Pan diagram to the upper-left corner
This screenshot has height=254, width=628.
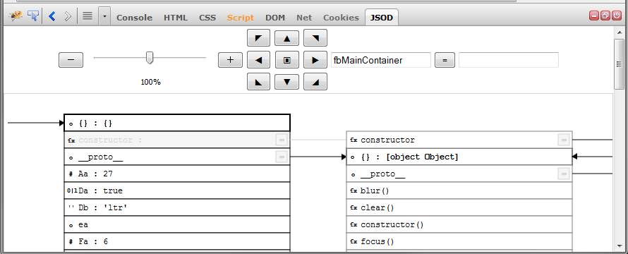pyautogui.click(x=259, y=39)
